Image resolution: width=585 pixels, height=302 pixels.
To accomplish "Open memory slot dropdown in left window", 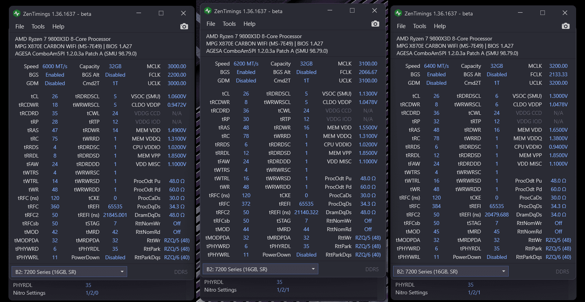I will click(69, 272).
